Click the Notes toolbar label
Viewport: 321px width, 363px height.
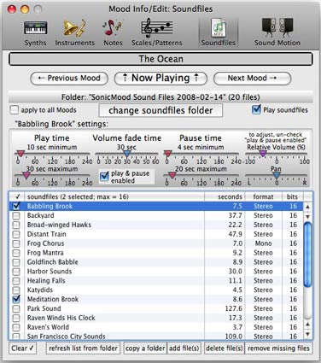113,43
